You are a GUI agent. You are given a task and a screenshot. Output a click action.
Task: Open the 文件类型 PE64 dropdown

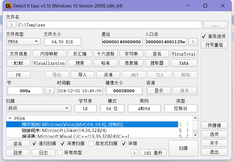pyautogui.click(x=24, y=42)
